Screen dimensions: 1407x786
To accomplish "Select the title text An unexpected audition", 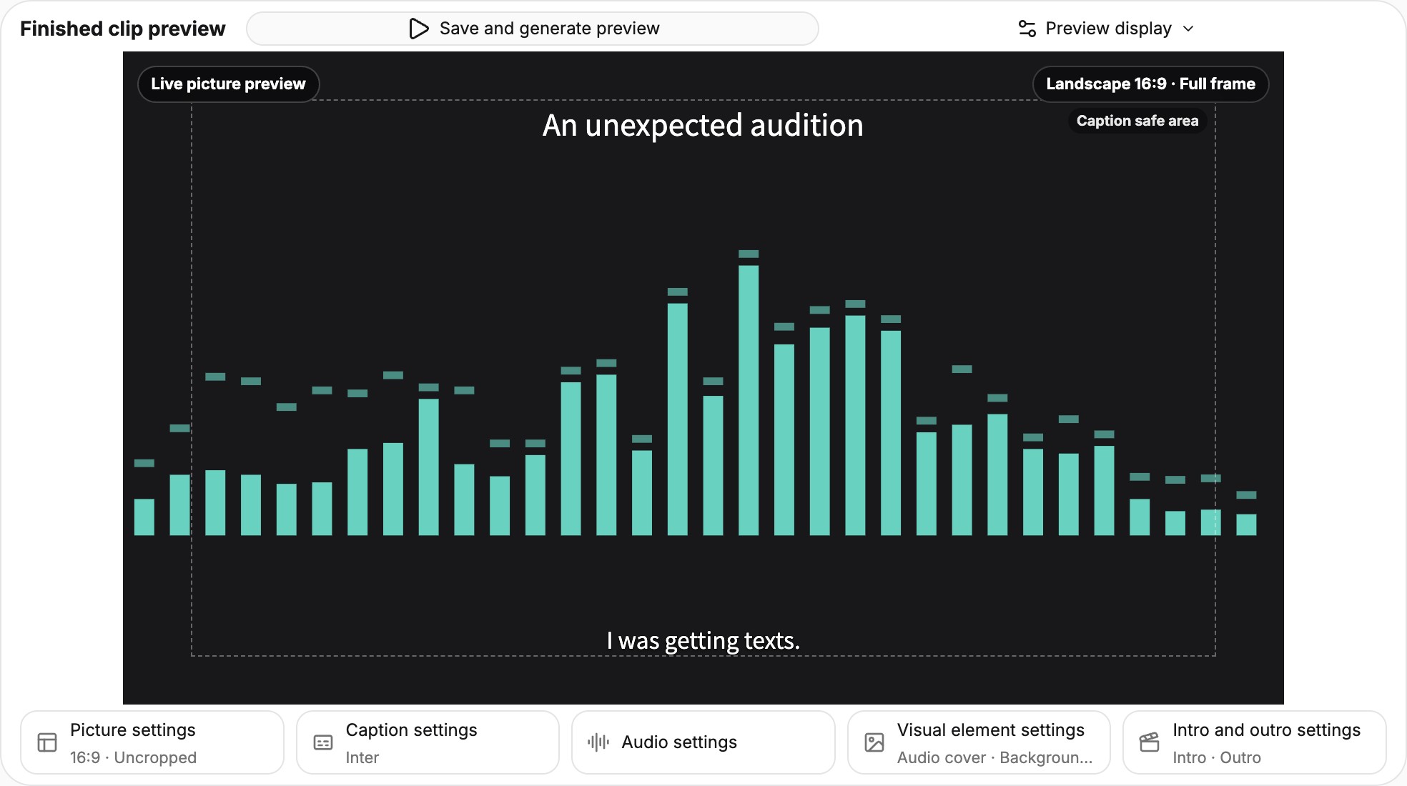I will click(703, 126).
